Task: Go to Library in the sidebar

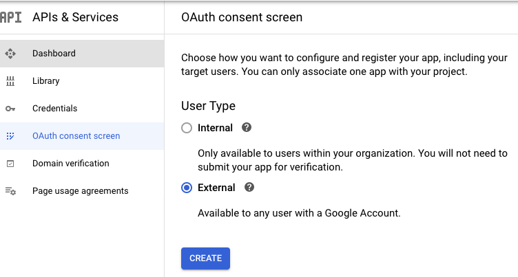Action: [x=46, y=81]
